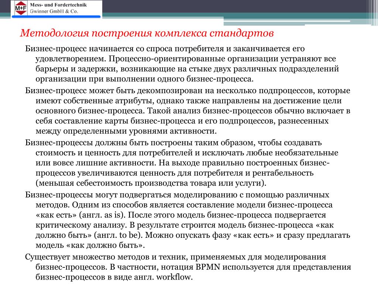This screenshot has width=378, height=284.
Task: Click 'Gwinner GmbH & Co.' text
Action: [x=54, y=11]
